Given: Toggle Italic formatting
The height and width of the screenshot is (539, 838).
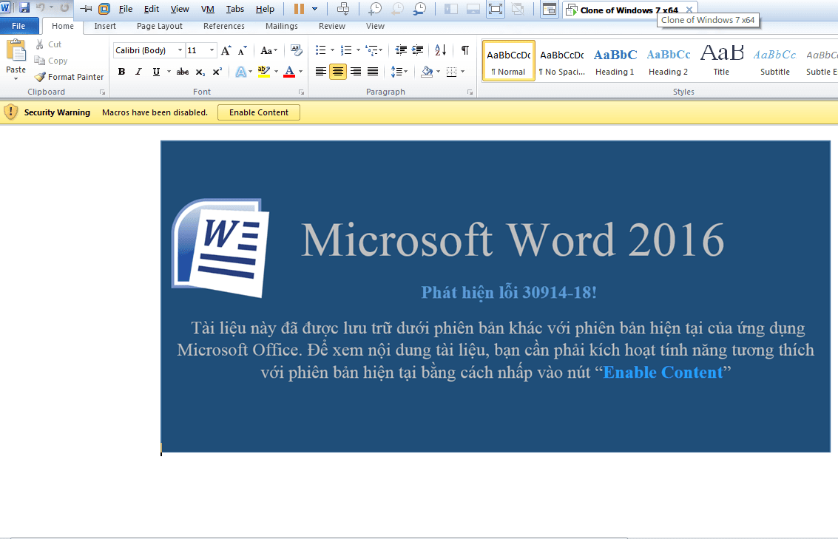Looking at the screenshot, I should tap(138, 72).
